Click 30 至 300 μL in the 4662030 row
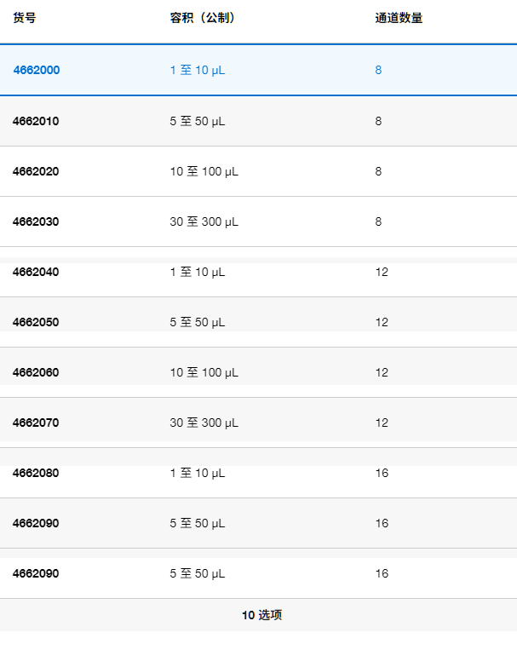This screenshot has width=517, height=667. pyautogui.click(x=204, y=221)
